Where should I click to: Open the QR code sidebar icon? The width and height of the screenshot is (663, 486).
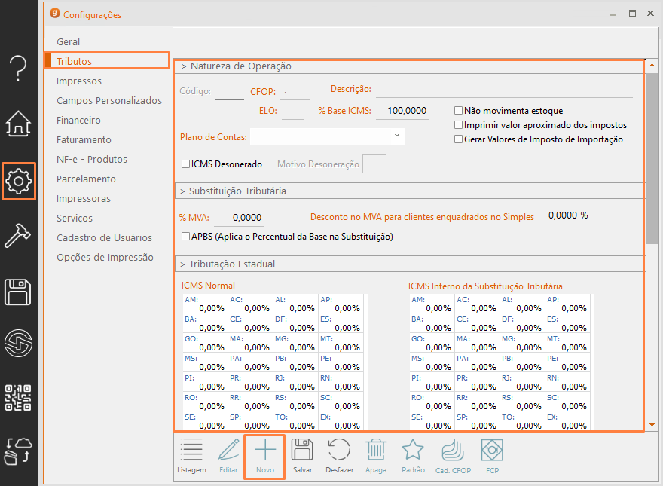[x=18, y=397]
